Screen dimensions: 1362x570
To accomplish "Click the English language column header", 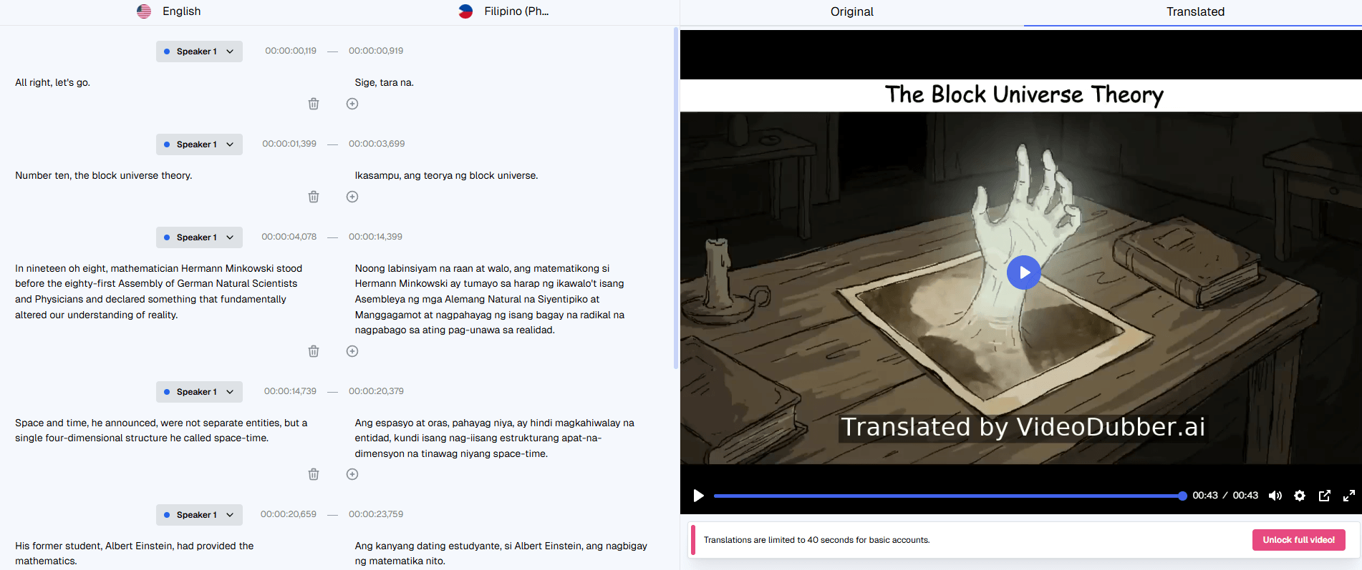I will tap(169, 11).
